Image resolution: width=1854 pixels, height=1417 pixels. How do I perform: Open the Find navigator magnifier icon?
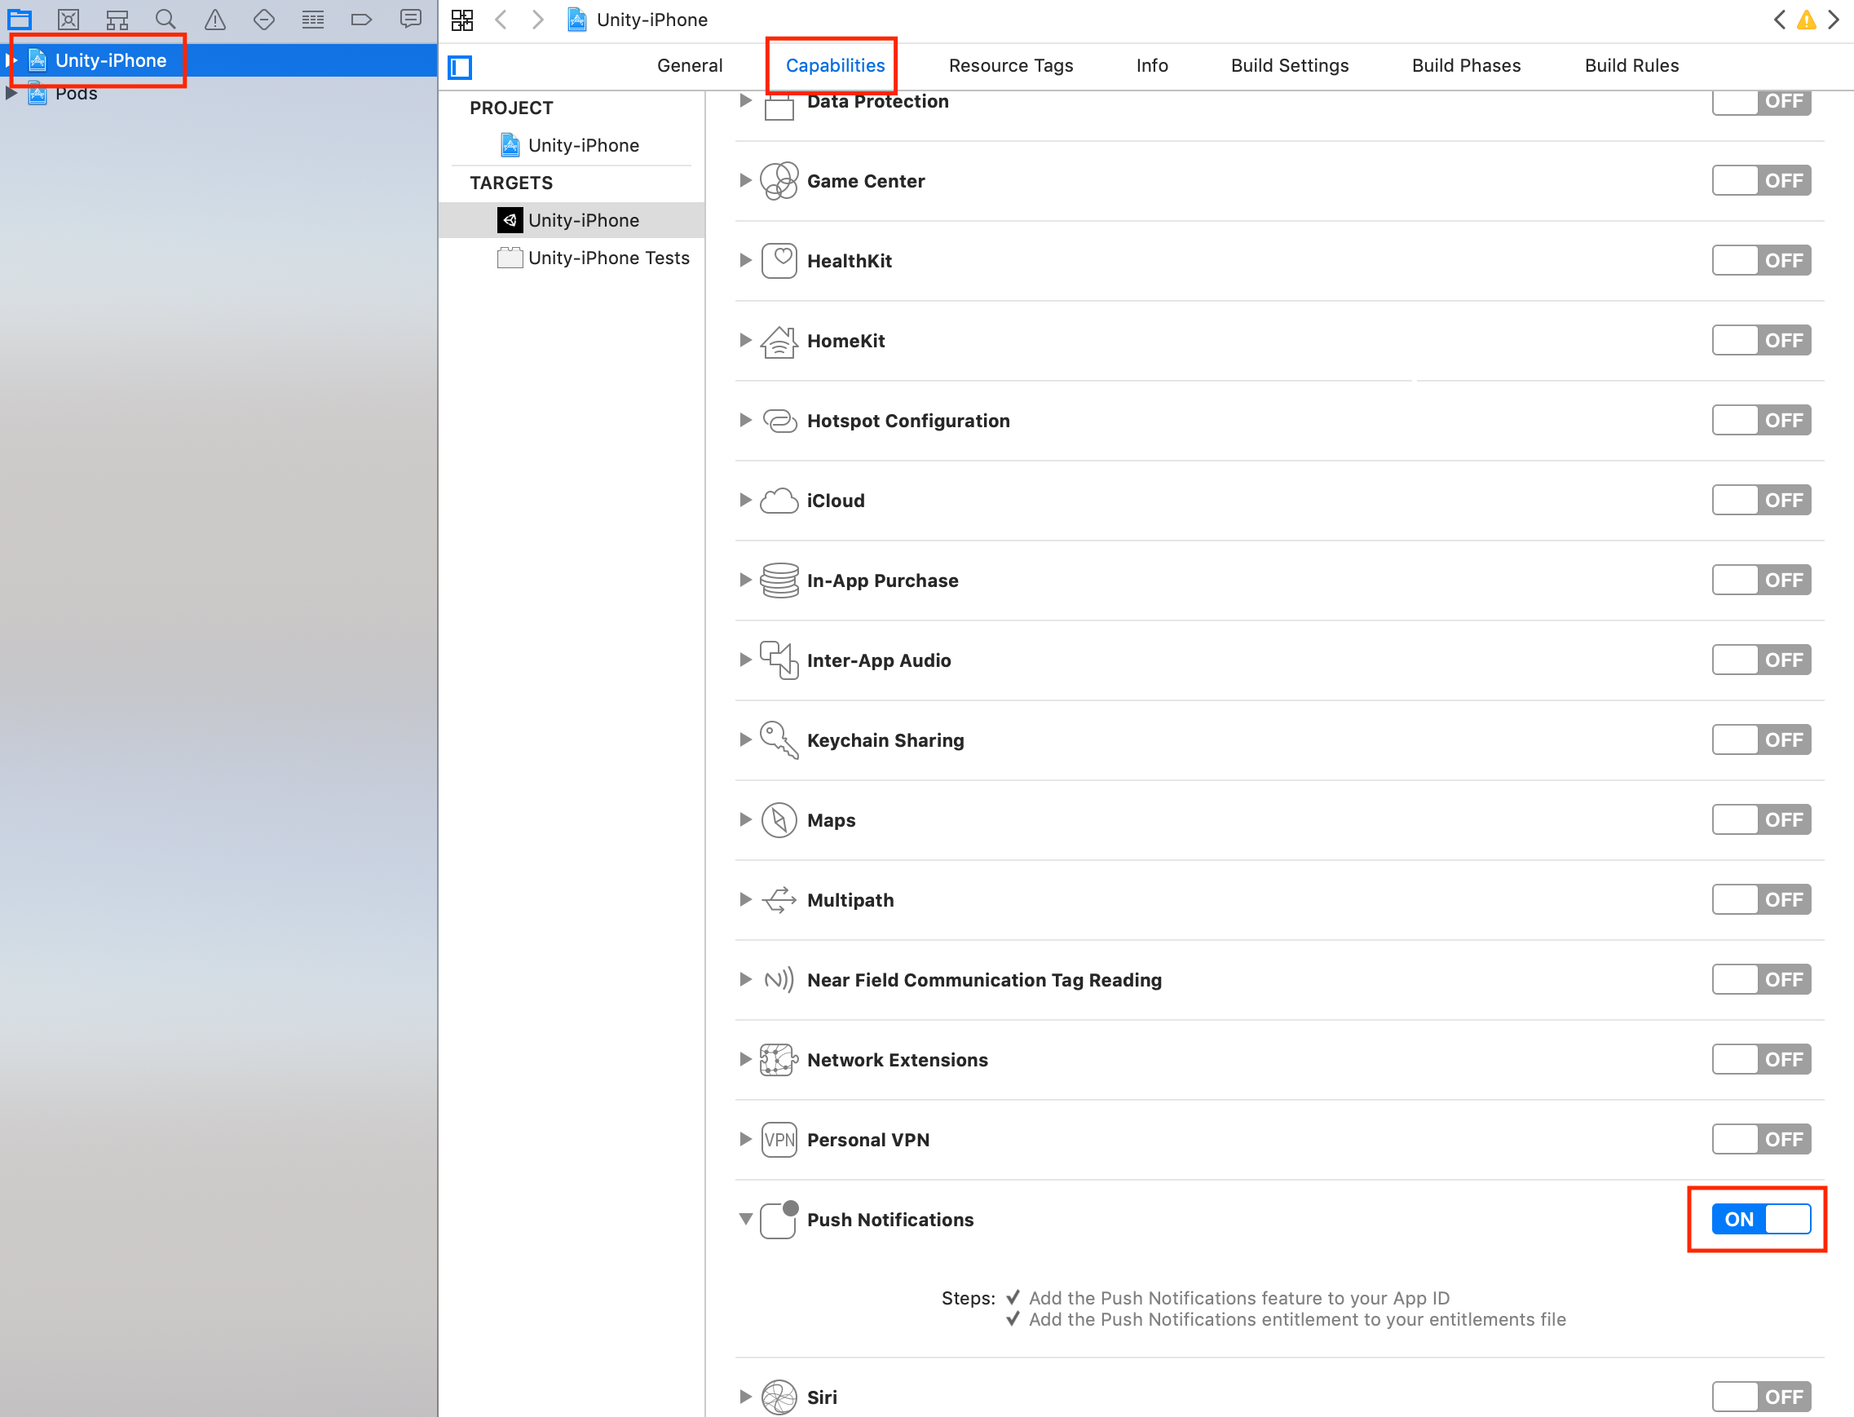(x=166, y=19)
